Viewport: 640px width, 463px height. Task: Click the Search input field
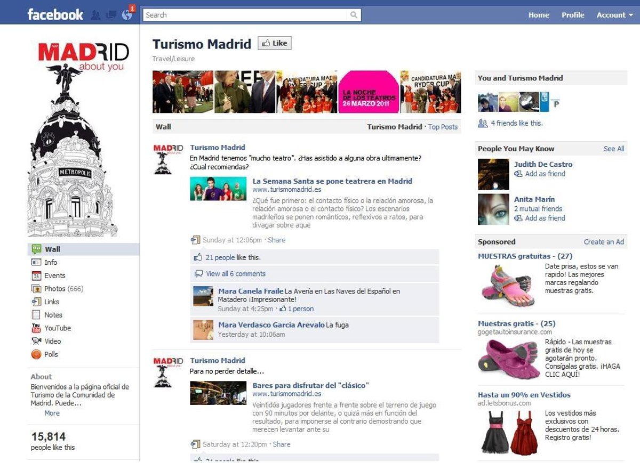click(x=245, y=15)
